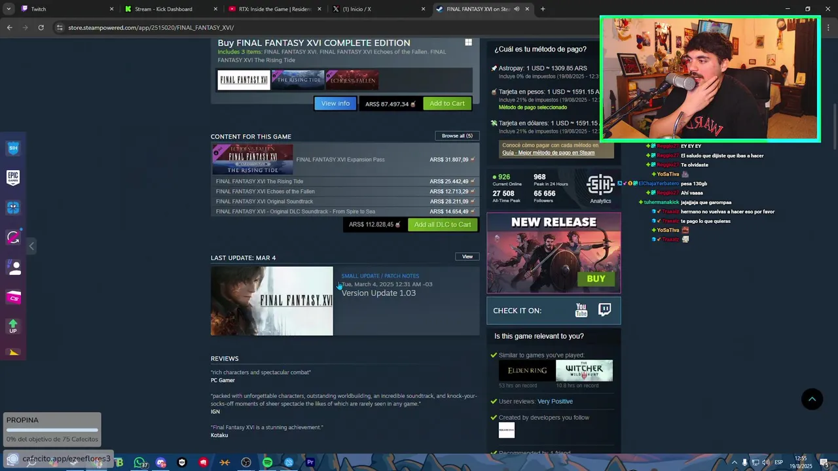Click the green UP arrow sidebar icon
Screen dimensions: 838x471
[13, 326]
